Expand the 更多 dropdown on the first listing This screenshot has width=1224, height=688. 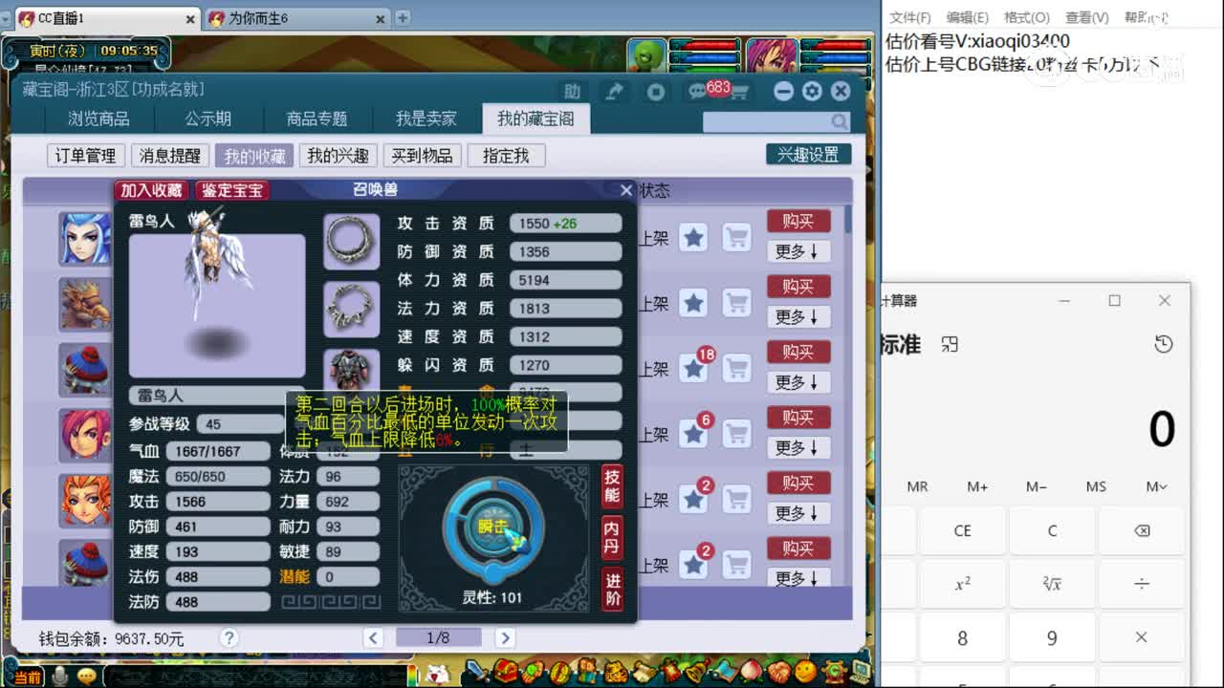tap(798, 250)
